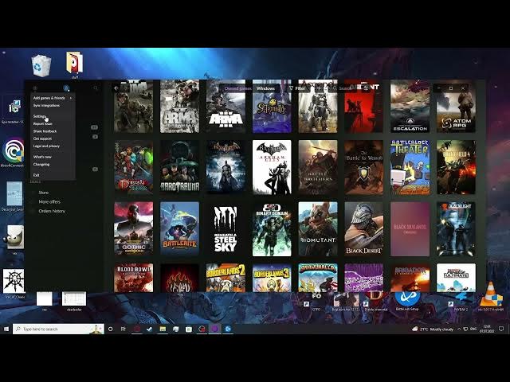Open the Blood Bowl cover

[x=133, y=278]
